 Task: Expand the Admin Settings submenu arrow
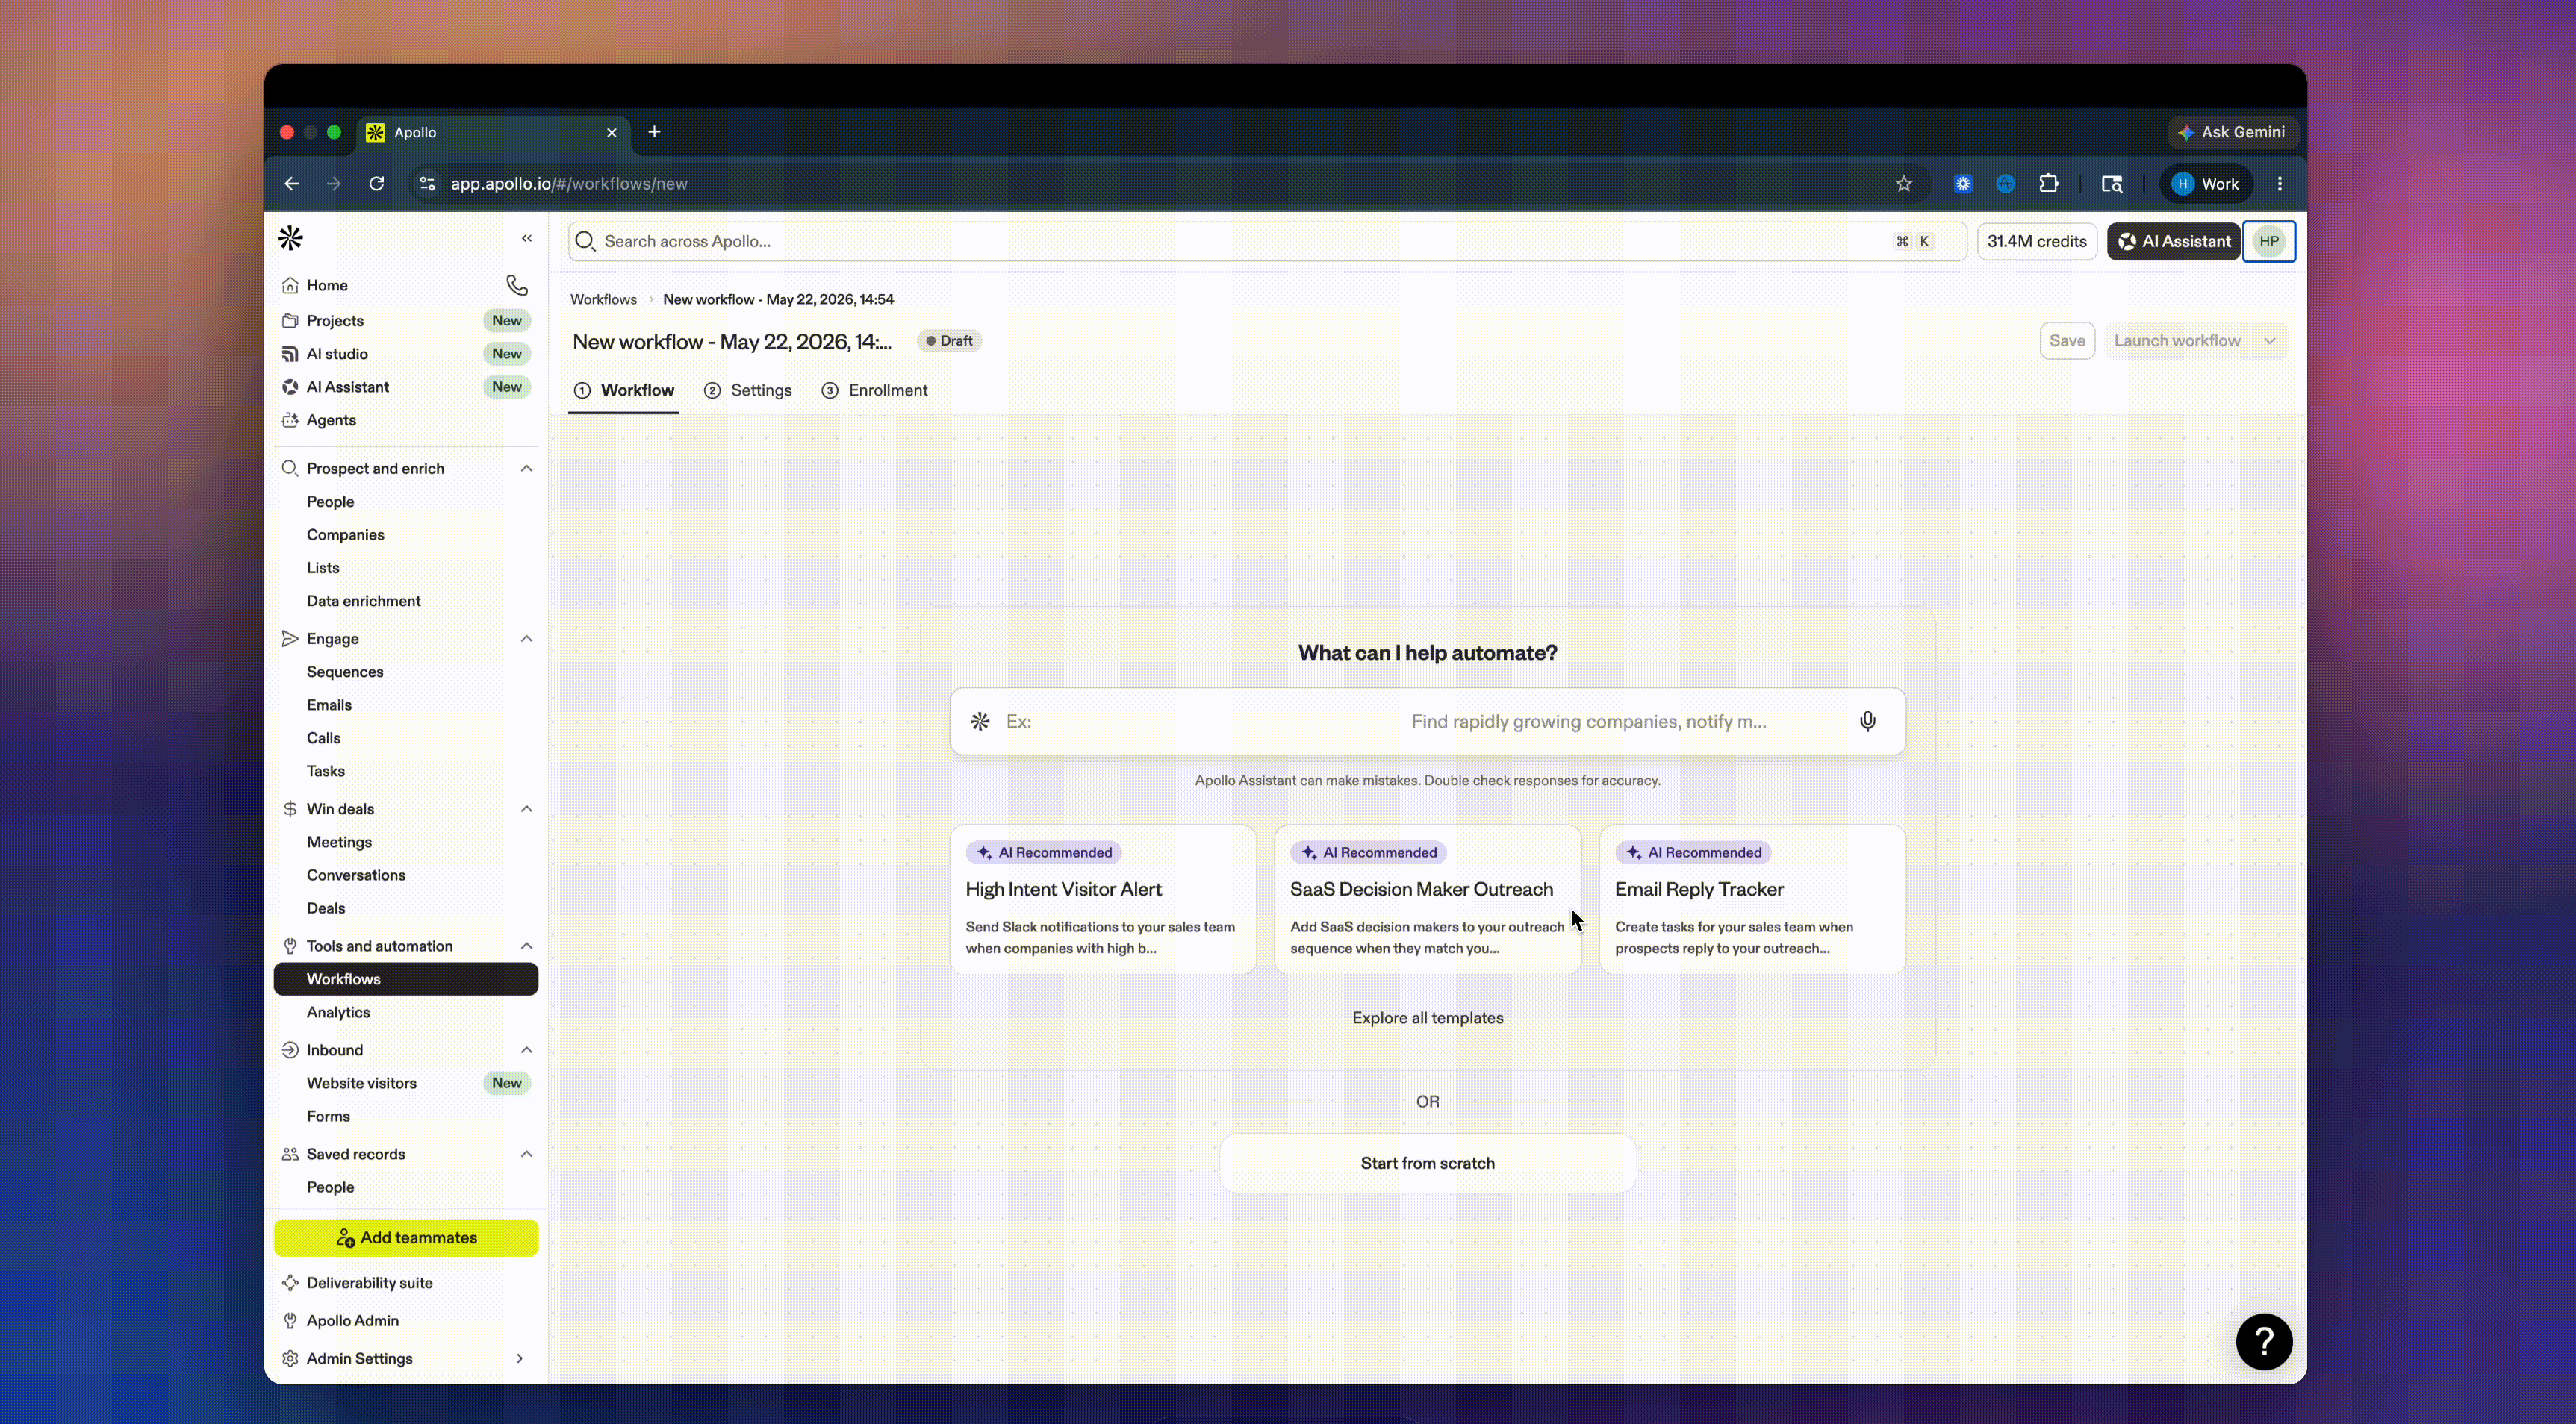click(519, 1358)
